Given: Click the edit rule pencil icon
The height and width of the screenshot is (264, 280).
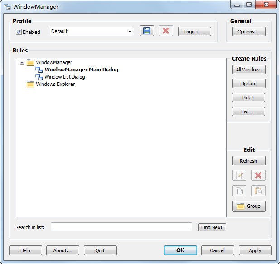Looking at the screenshot, I should click(x=240, y=175).
